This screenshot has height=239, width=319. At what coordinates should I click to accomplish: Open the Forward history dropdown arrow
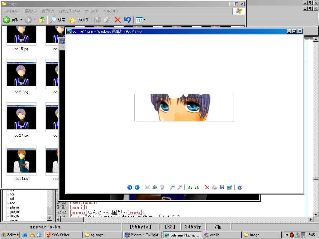point(35,20)
